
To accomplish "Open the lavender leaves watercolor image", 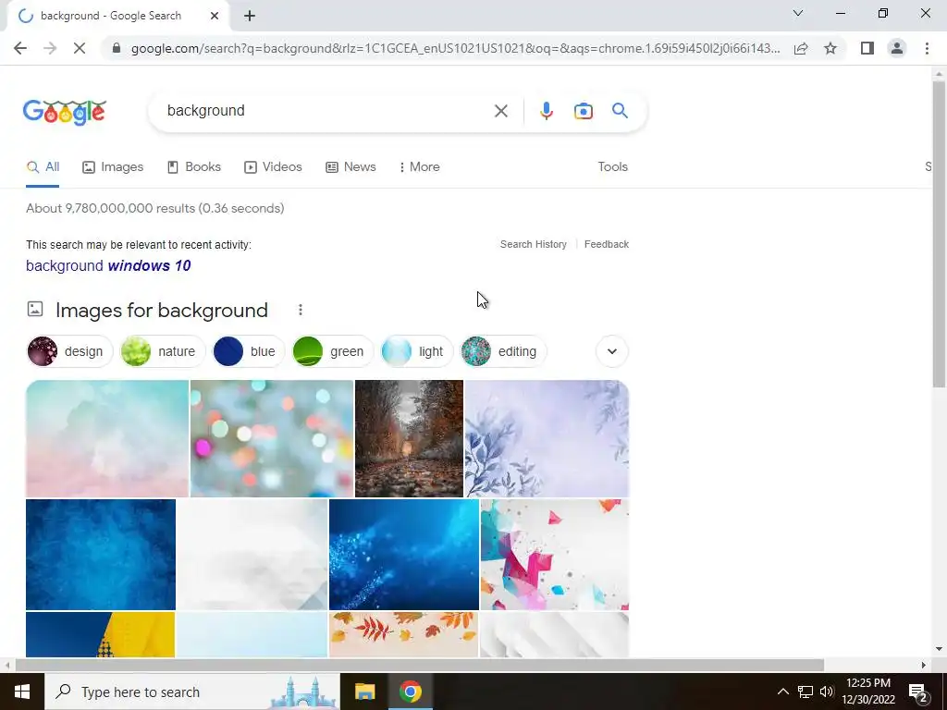I will coord(547,438).
